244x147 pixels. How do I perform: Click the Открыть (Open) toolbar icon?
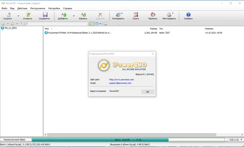[27, 16]
